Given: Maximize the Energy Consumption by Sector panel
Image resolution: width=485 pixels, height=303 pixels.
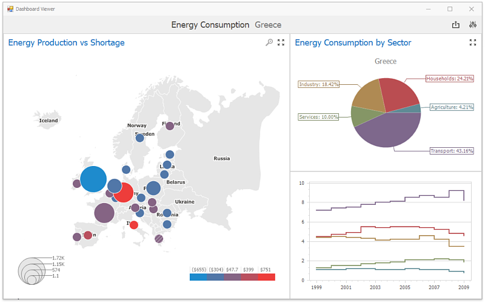Looking at the screenshot, I should pos(473,42).
